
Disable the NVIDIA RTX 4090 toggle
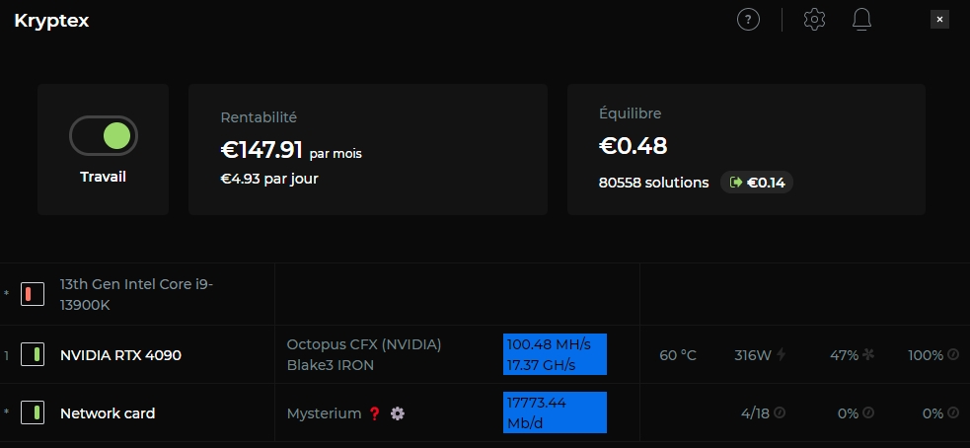pyautogui.click(x=33, y=354)
